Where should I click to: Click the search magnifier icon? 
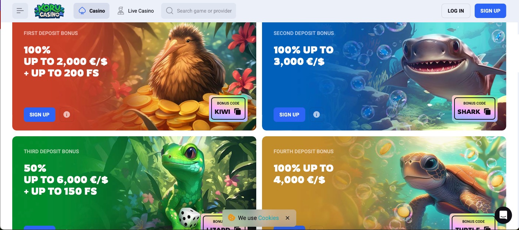pos(169,11)
